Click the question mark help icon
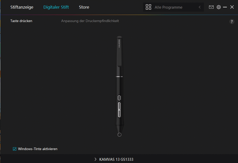Viewport: 238px width, 163px height. [x=232, y=22]
